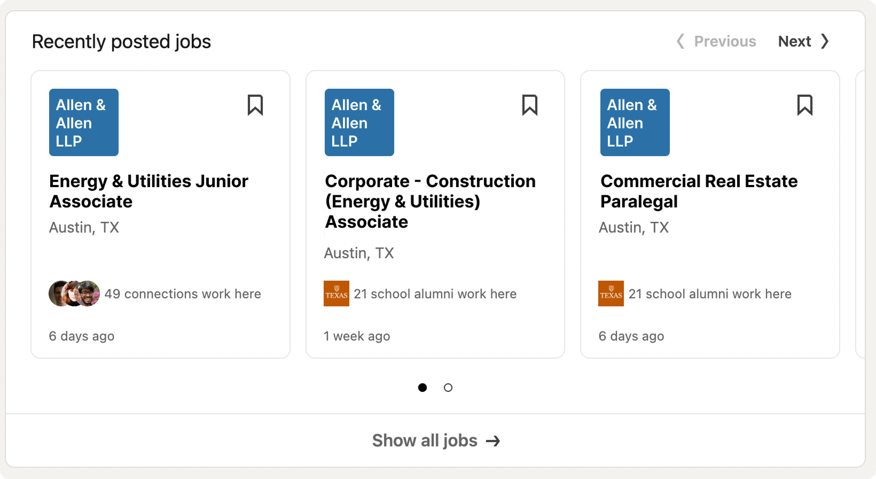Open Corporate - Construction (Energy & Utilities) Associate listing
This screenshot has height=479, width=876.
[430, 202]
